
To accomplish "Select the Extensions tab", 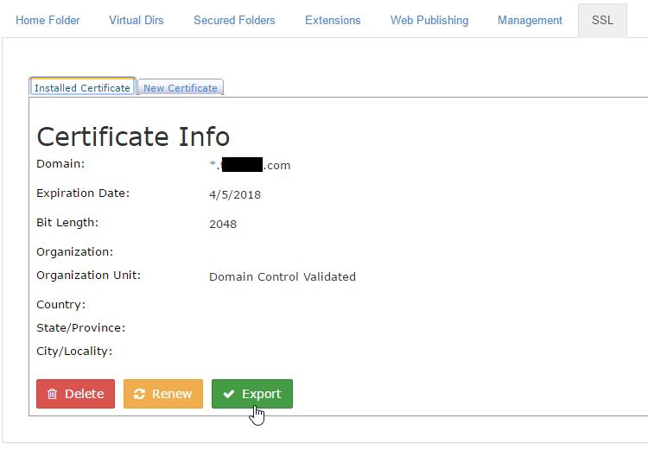I will 333,20.
